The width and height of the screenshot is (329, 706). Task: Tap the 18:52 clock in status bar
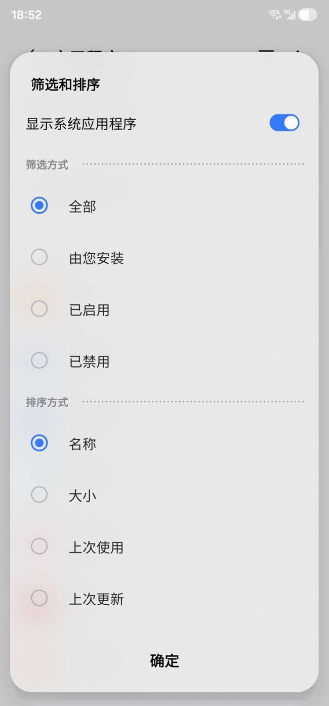click(x=26, y=15)
